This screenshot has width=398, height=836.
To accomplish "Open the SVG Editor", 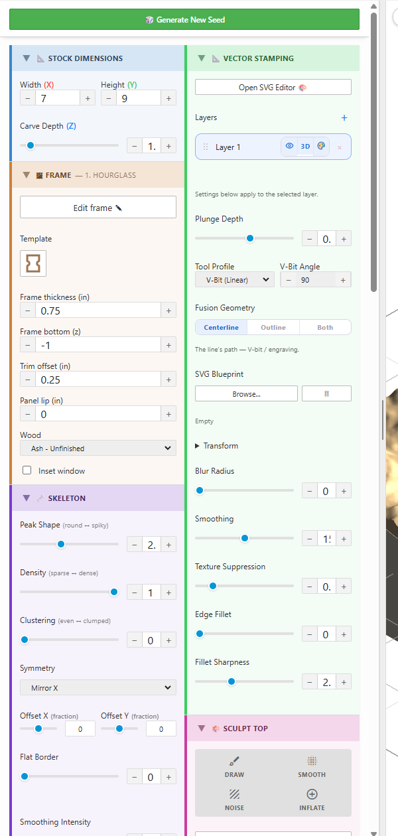I will (x=273, y=87).
